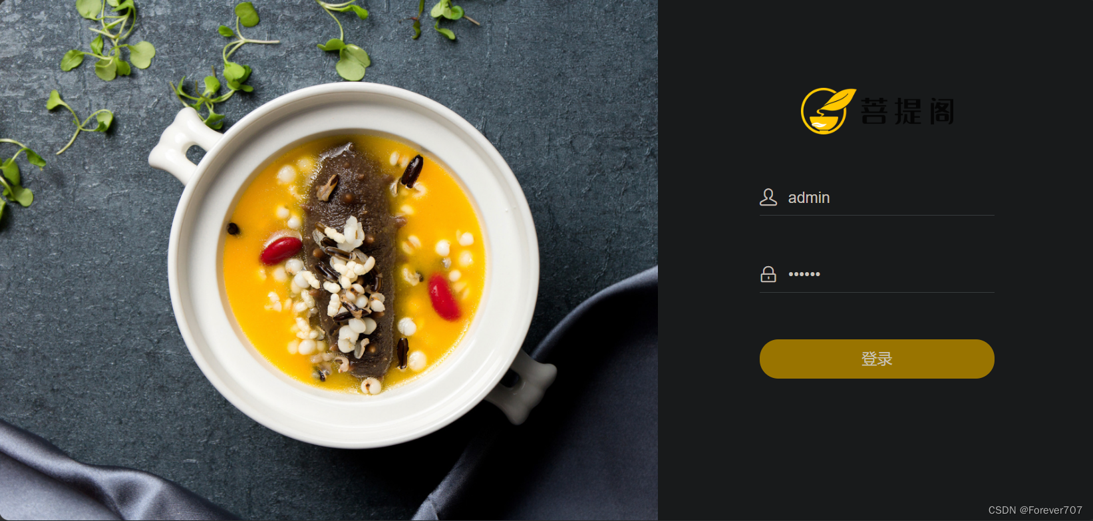Viewport: 1093px width, 521px height.
Task: Click the red bean on the right of the soup
Action: pyautogui.click(x=443, y=297)
